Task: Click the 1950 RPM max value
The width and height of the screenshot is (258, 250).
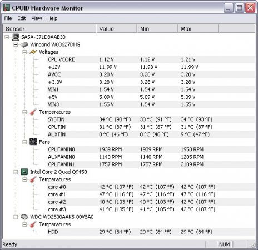Action: [192, 149]
